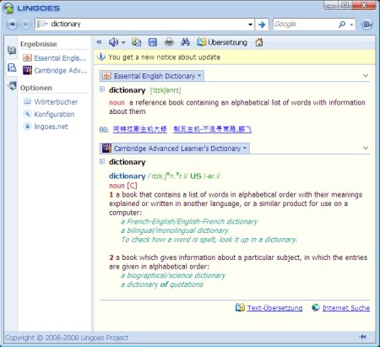Go to the start page via house icon
The image size is (380, 347).
[259, 42]
